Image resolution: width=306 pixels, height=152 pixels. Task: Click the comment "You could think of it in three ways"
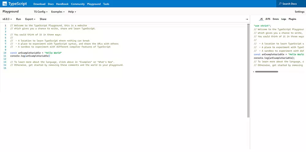coord(36,35)
